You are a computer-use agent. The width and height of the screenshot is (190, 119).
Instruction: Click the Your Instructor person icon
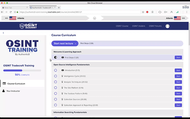point(4,91)
